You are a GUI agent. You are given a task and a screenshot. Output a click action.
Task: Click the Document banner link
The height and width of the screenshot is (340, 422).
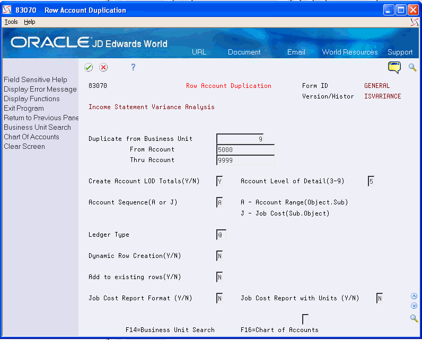point(244,52)
